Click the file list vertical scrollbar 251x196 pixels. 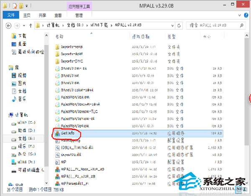(247, 92)
